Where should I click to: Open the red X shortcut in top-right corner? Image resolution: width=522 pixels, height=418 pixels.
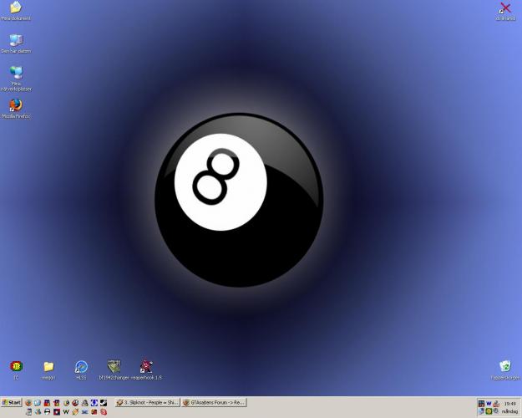504,8
